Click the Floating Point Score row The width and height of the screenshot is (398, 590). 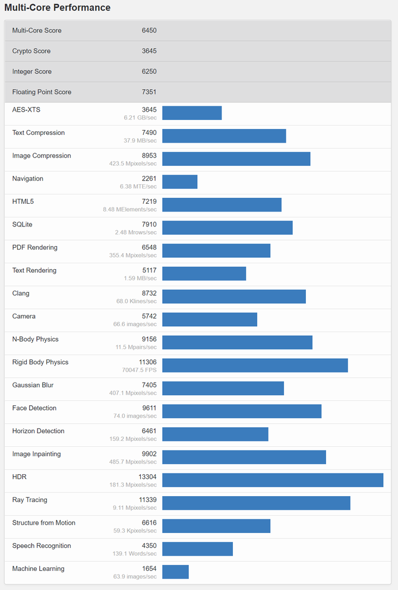pos(198,92)
